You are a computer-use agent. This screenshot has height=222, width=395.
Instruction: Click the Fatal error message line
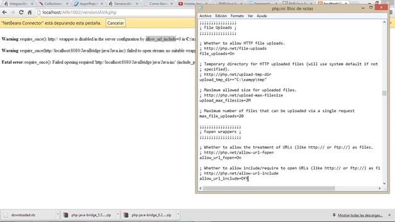coord(99,62)
